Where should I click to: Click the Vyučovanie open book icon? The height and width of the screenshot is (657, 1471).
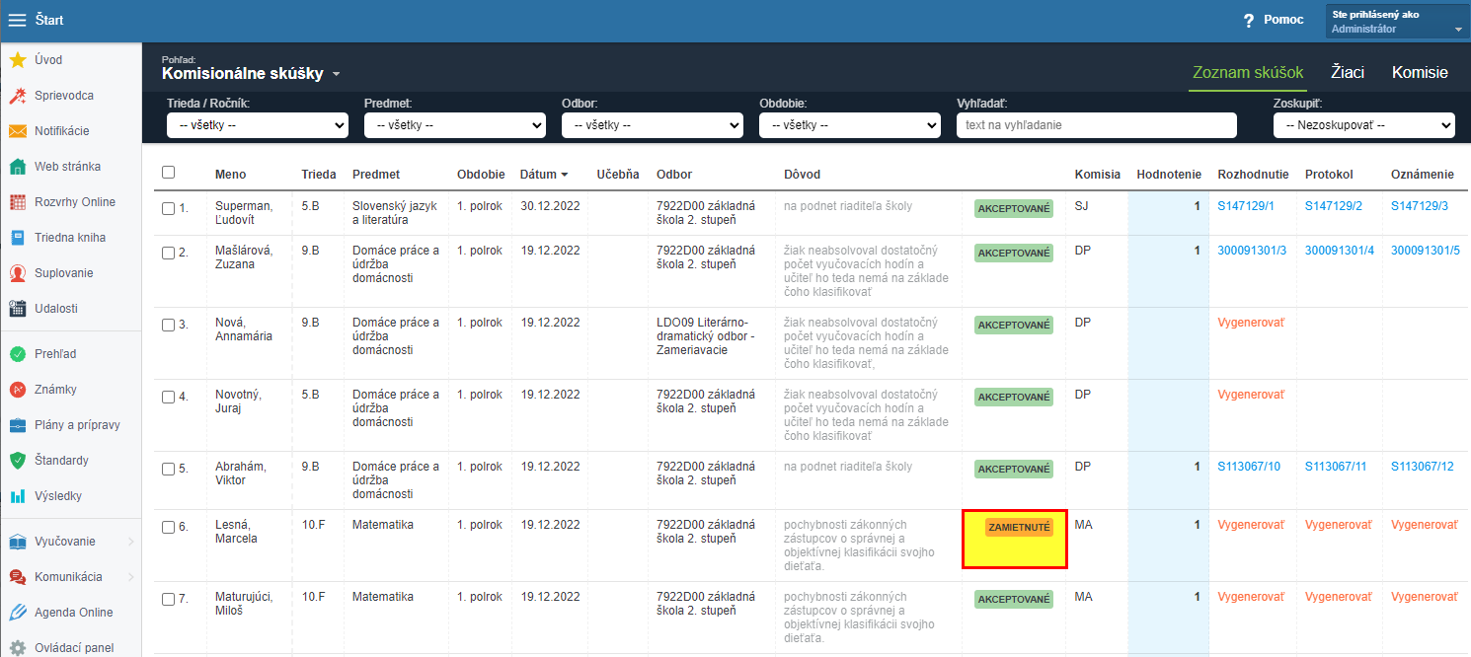18,542
